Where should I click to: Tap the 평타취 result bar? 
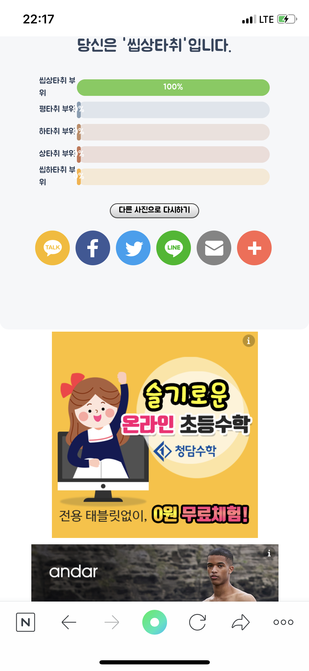click(x=173, y=110)
